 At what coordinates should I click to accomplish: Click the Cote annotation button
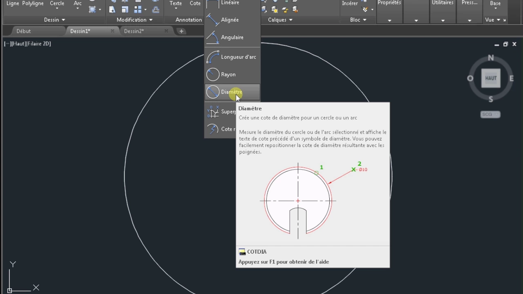pos(195,3)
